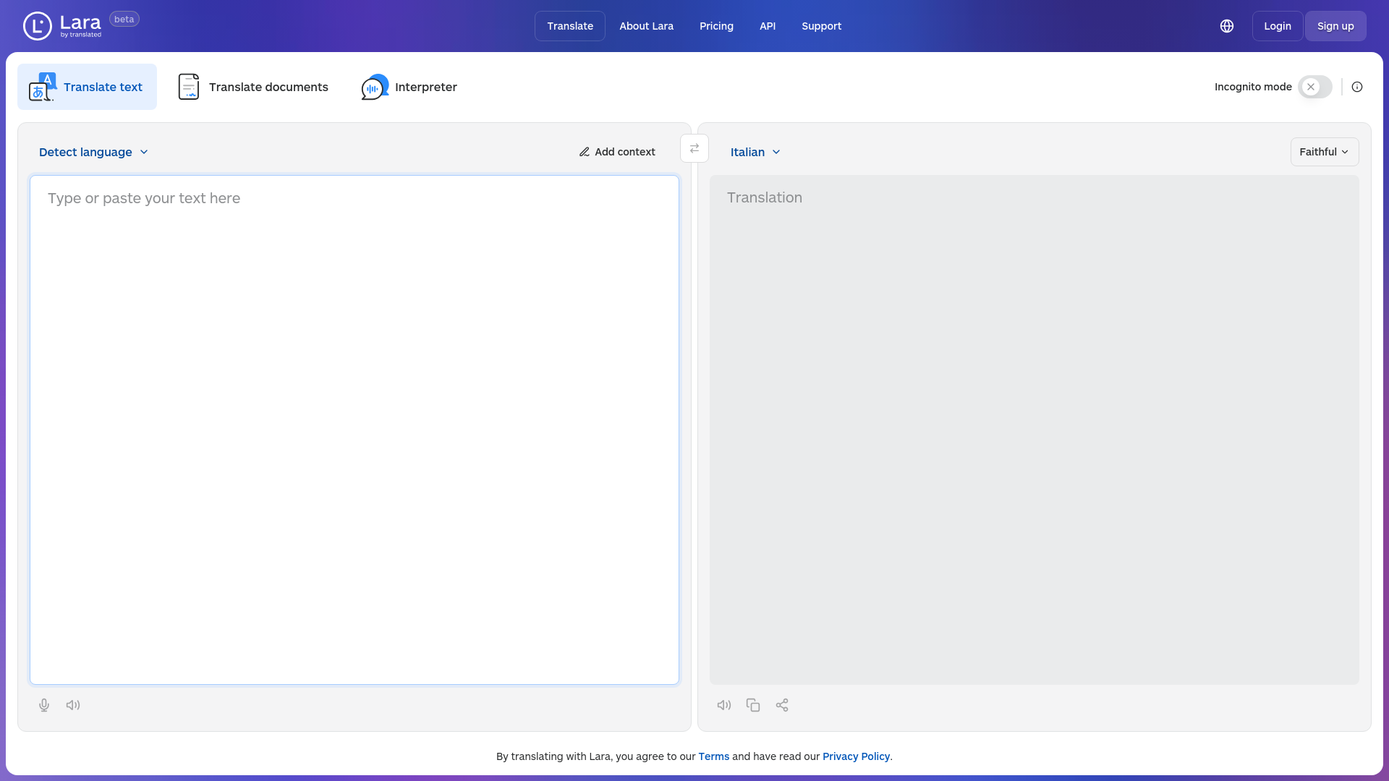The height and width of the screenshot is (781, 1389).
Task: Click the info icon next to Incognito mode
Action: pyautogui.click(x=1357, y=87)
